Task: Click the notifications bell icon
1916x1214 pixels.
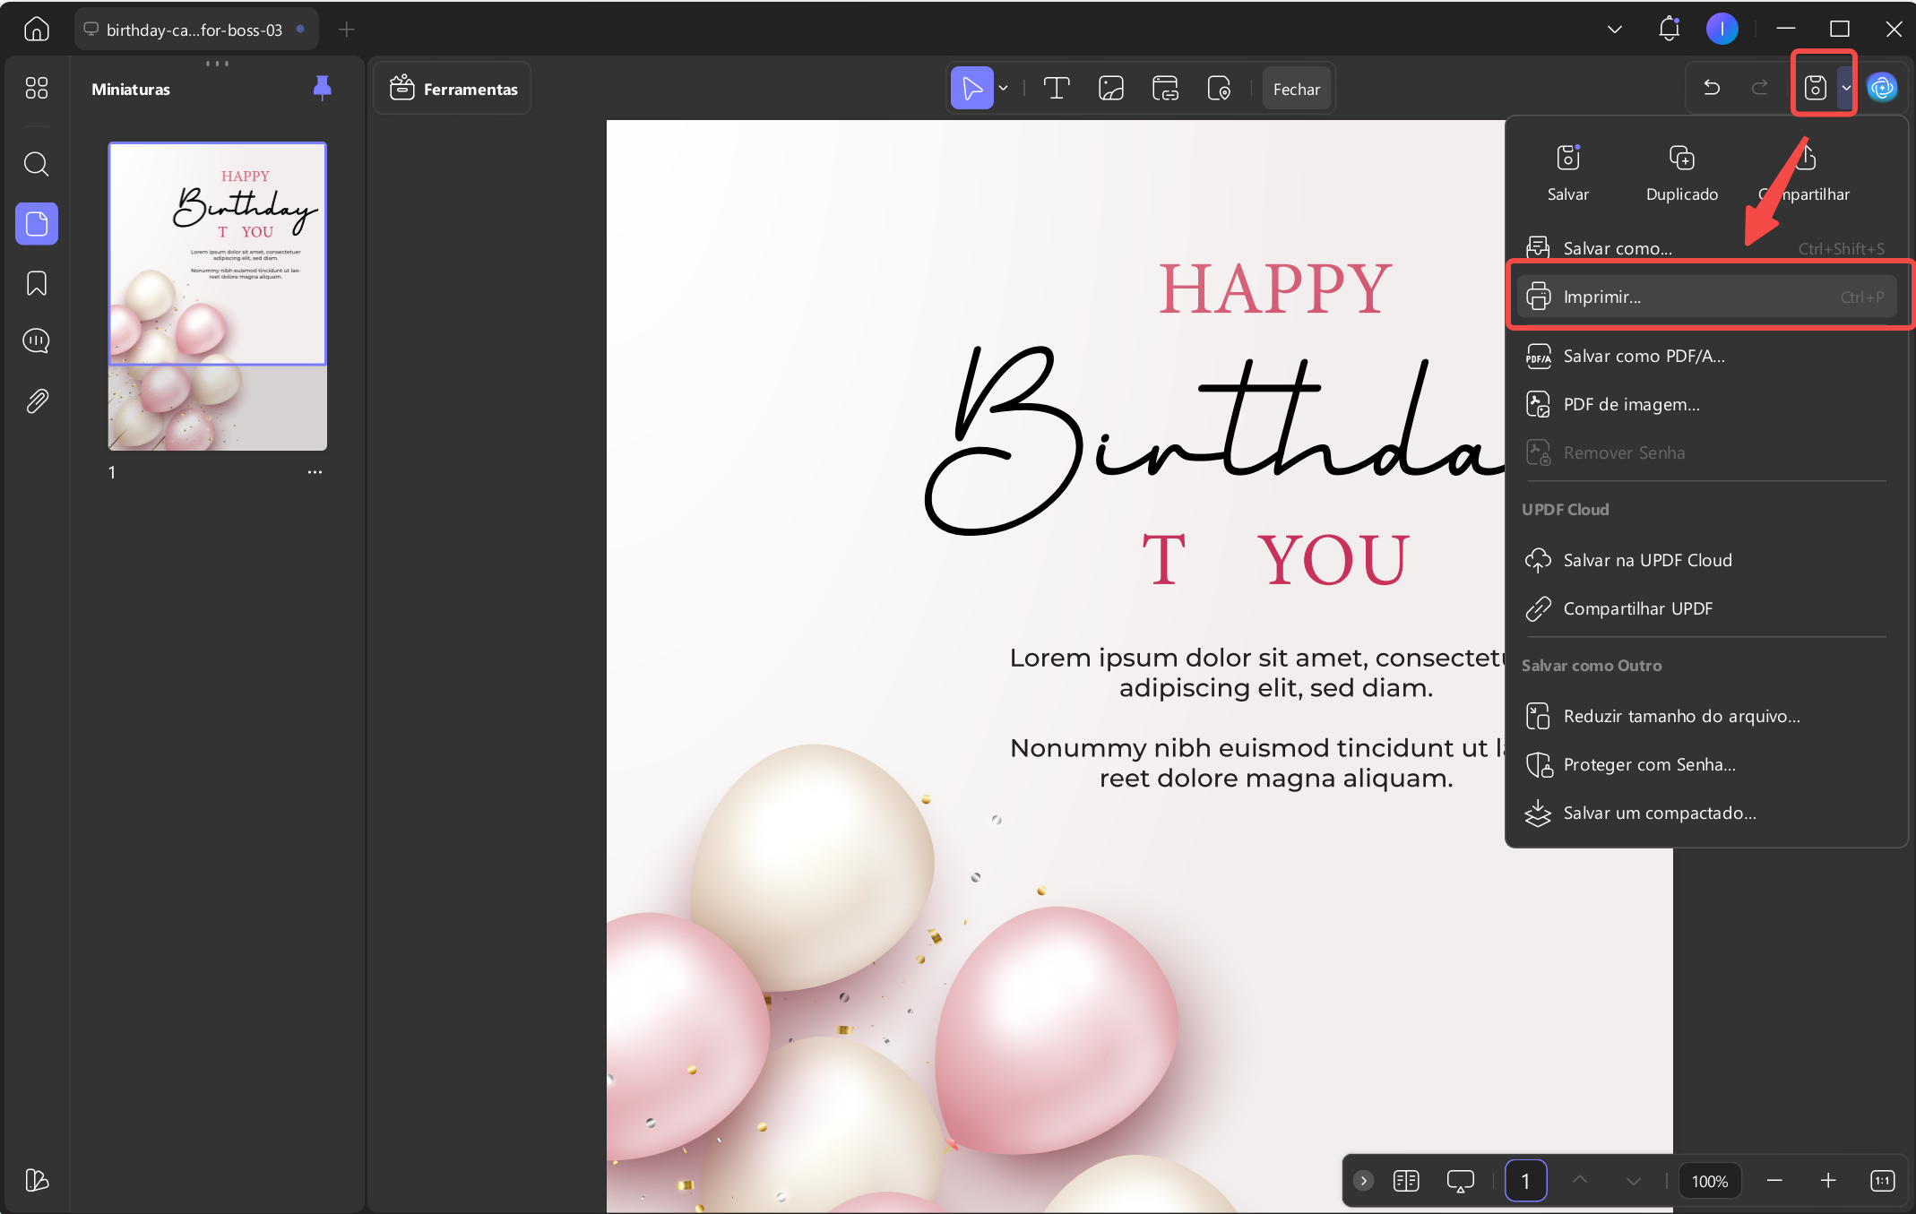Action: (x=1669, y=29)
